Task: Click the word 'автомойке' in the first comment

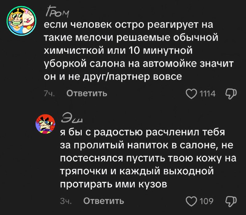Action: (x=170, y=64)
